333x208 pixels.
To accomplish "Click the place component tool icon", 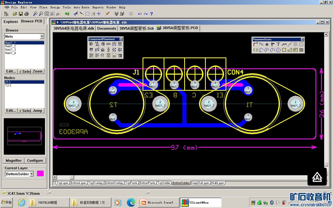I will pos(255,50).
